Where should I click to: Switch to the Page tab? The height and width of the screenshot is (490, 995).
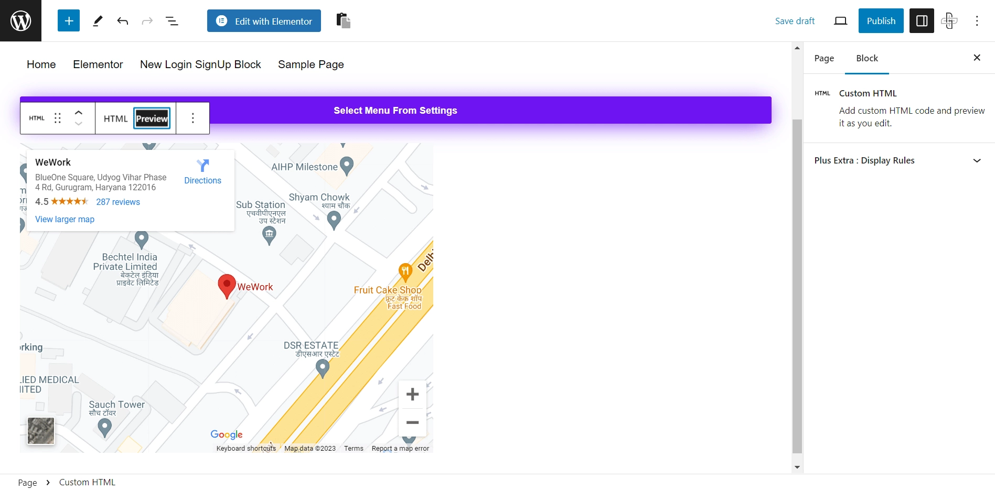(824, 58)
